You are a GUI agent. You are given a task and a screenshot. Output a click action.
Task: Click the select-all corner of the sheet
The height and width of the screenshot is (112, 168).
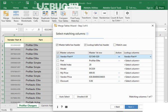click(x=3, y=35)
